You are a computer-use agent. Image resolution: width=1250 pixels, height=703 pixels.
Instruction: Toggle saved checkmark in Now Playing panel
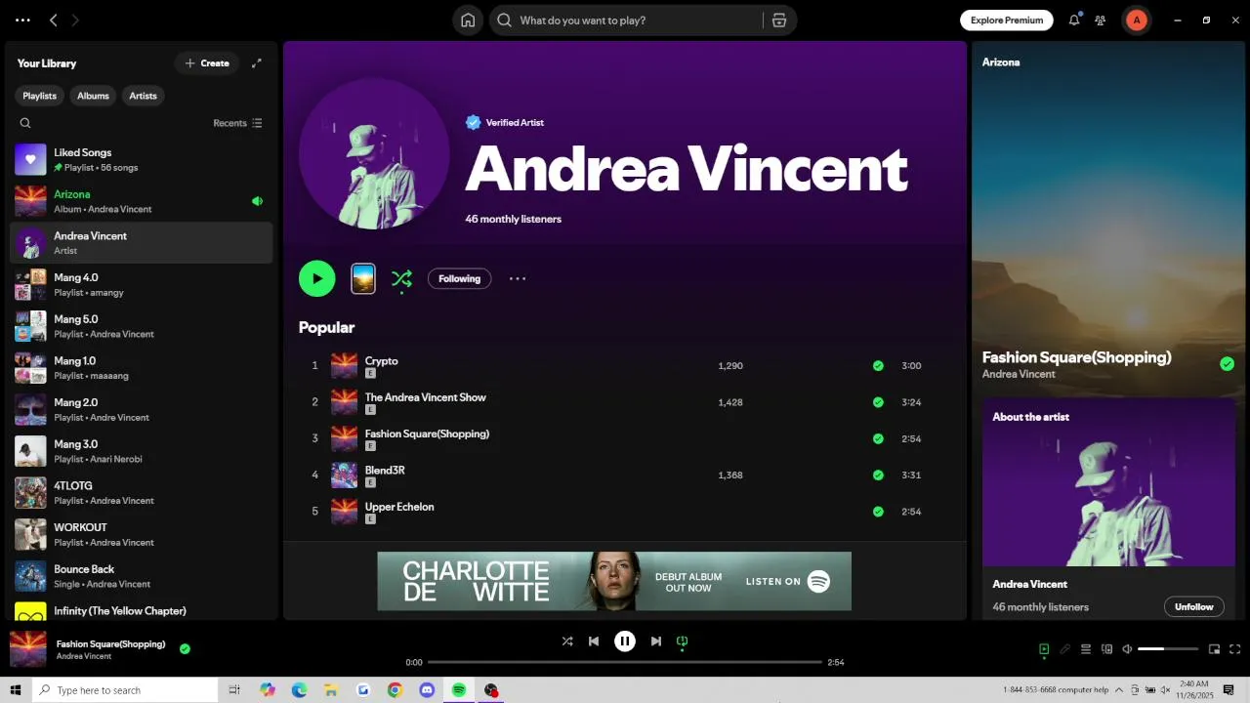1227,364
